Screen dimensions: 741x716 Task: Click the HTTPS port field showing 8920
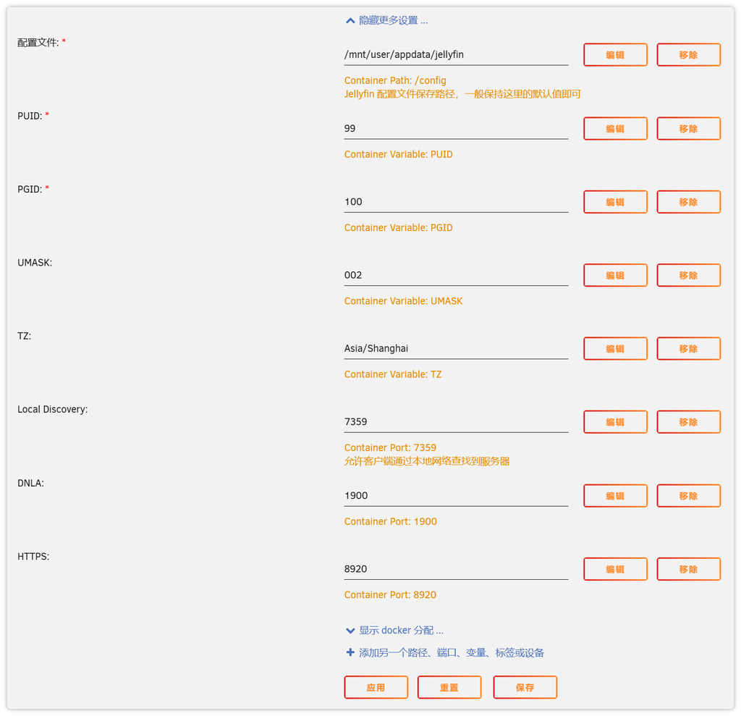[x=456, y=569]
